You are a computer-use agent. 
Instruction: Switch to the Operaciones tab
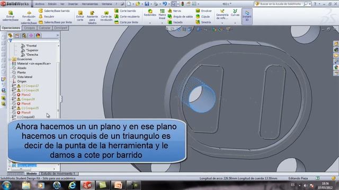[11, 28]
